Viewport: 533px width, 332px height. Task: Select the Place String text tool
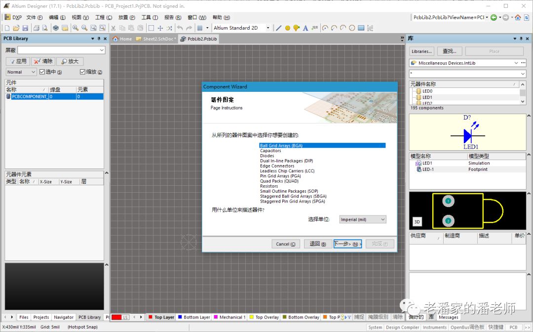pyautogui.click(x=305, y=28)
